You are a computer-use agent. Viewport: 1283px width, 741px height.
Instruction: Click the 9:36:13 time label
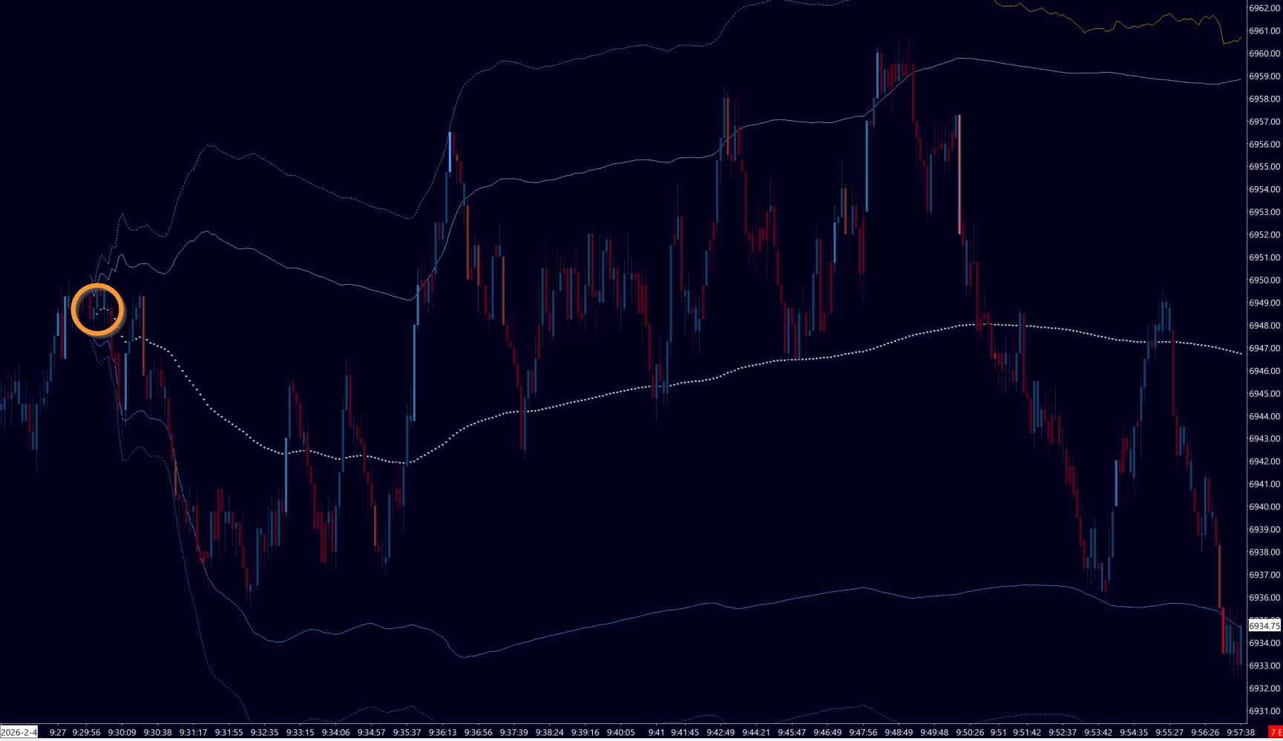pyautogui.click(x=442, y=732)
